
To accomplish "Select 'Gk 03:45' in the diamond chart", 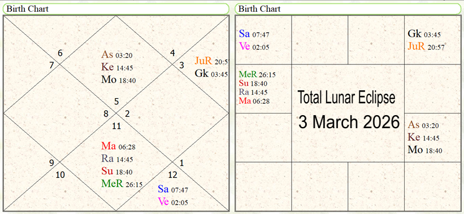I will [x=211, y=73].
